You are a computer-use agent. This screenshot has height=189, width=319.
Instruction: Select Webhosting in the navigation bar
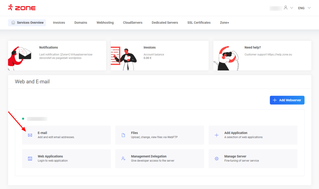point(105,23)
